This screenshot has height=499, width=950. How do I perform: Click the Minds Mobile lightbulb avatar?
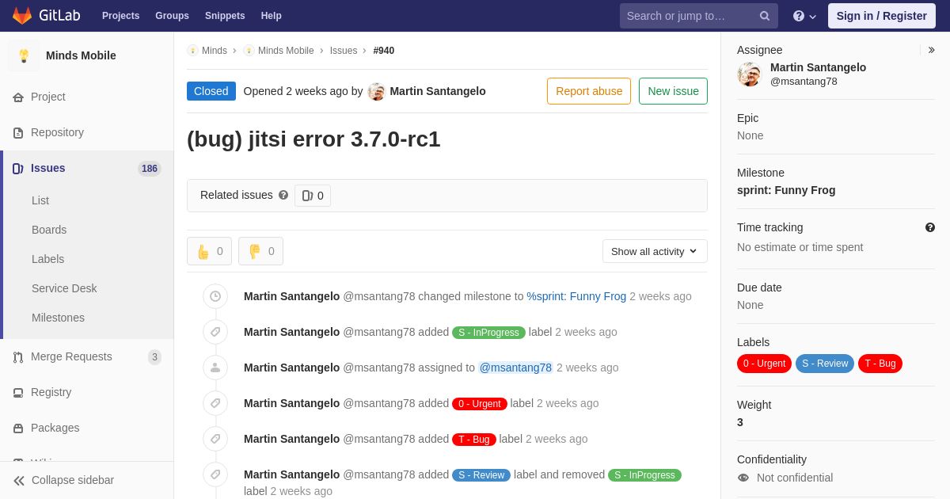[x=24, y=55]
